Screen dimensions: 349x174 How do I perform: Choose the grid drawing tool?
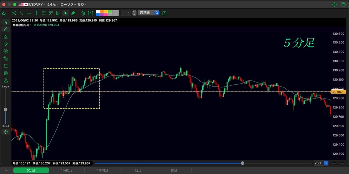(x=44, y=13)
